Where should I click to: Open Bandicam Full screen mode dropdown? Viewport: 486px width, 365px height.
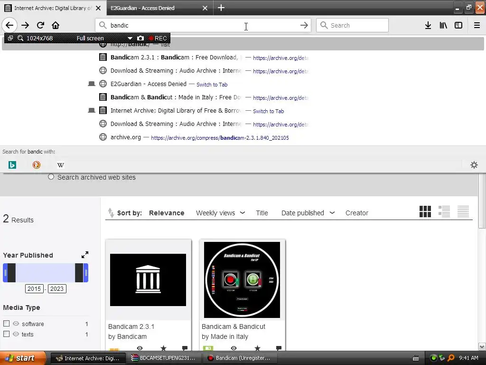[130, 38]
